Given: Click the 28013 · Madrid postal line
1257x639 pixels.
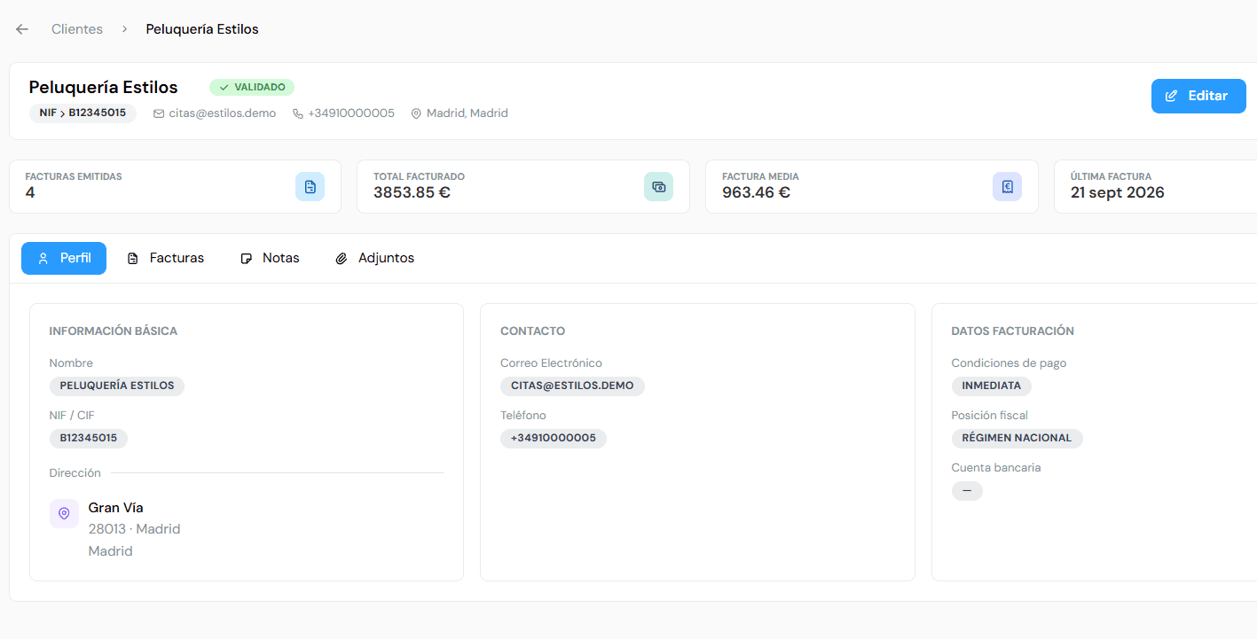Looking at the screenshot, I should coord(135,529).
